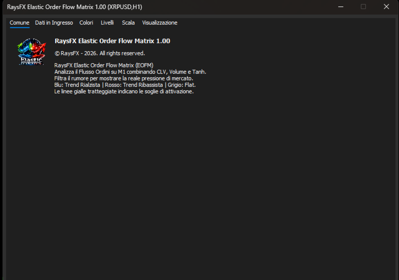Click the Filtra il rumore description line
This screenshot has height=280, width=399.
pyautogui.click(x=123, y=78)
